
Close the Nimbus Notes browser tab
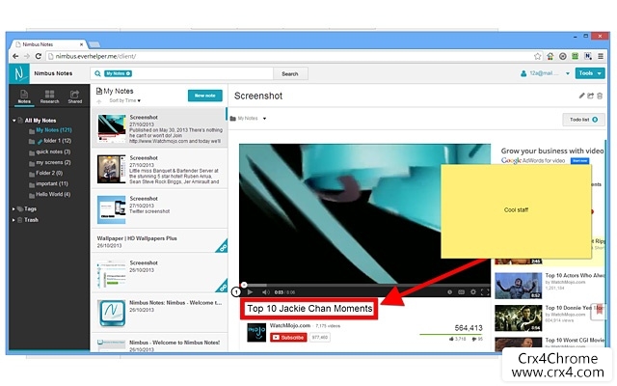click(x=81, y=44)
